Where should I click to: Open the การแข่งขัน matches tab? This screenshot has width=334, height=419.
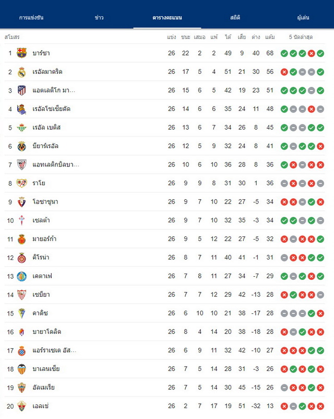coord(31,18)
